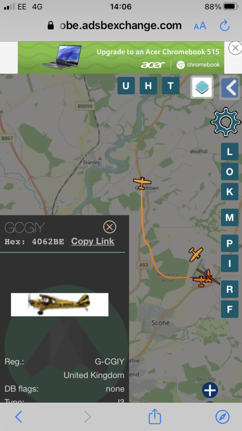242x431 pixels.
Task: Open the map settings gear icon
Action: tap(225, 122)
